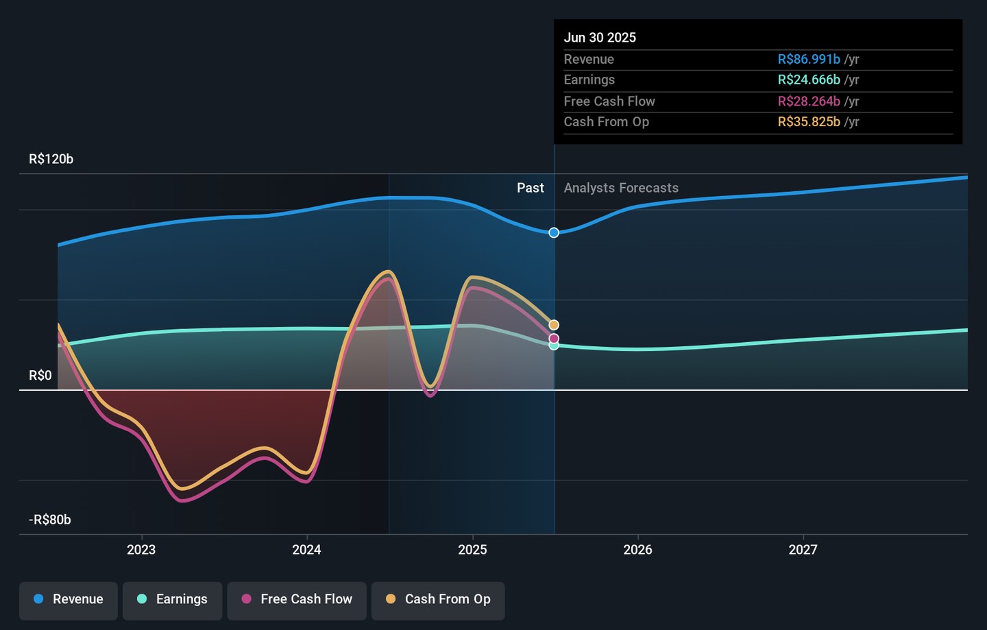Click the Analysts Forecasts section label
The image size is (987, 630).
[621, 188]
